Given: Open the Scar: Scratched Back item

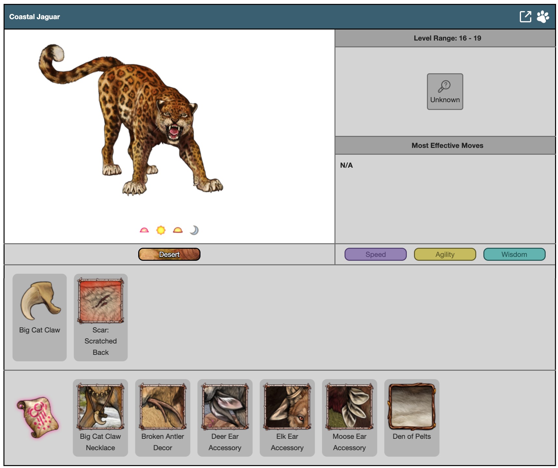Looking at the screenshot, I should point(101,317).
